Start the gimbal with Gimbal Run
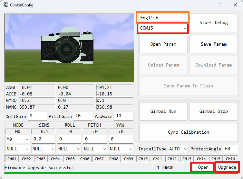The height and width of the screenshot is (179, 243). click(163, 112)
